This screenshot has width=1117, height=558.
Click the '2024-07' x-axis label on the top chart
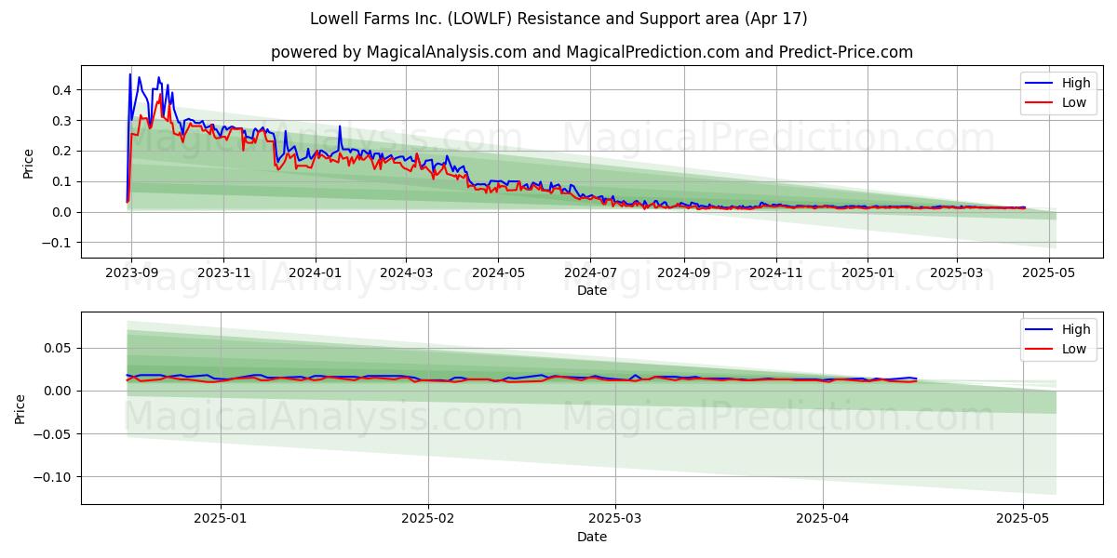(590, 273)
